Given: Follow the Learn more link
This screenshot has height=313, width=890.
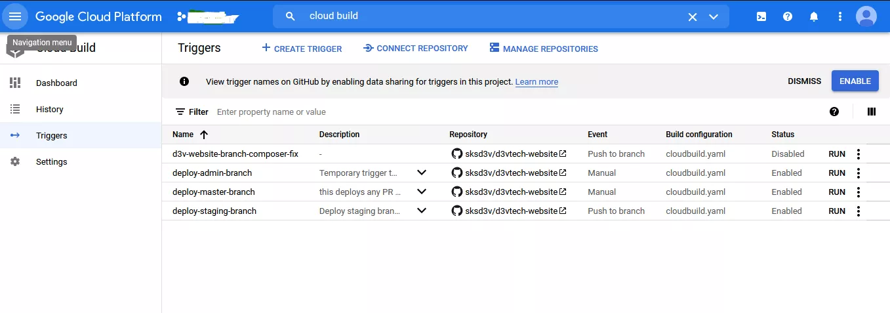Looking at the screenshot, I should click(x=536, y=82).
